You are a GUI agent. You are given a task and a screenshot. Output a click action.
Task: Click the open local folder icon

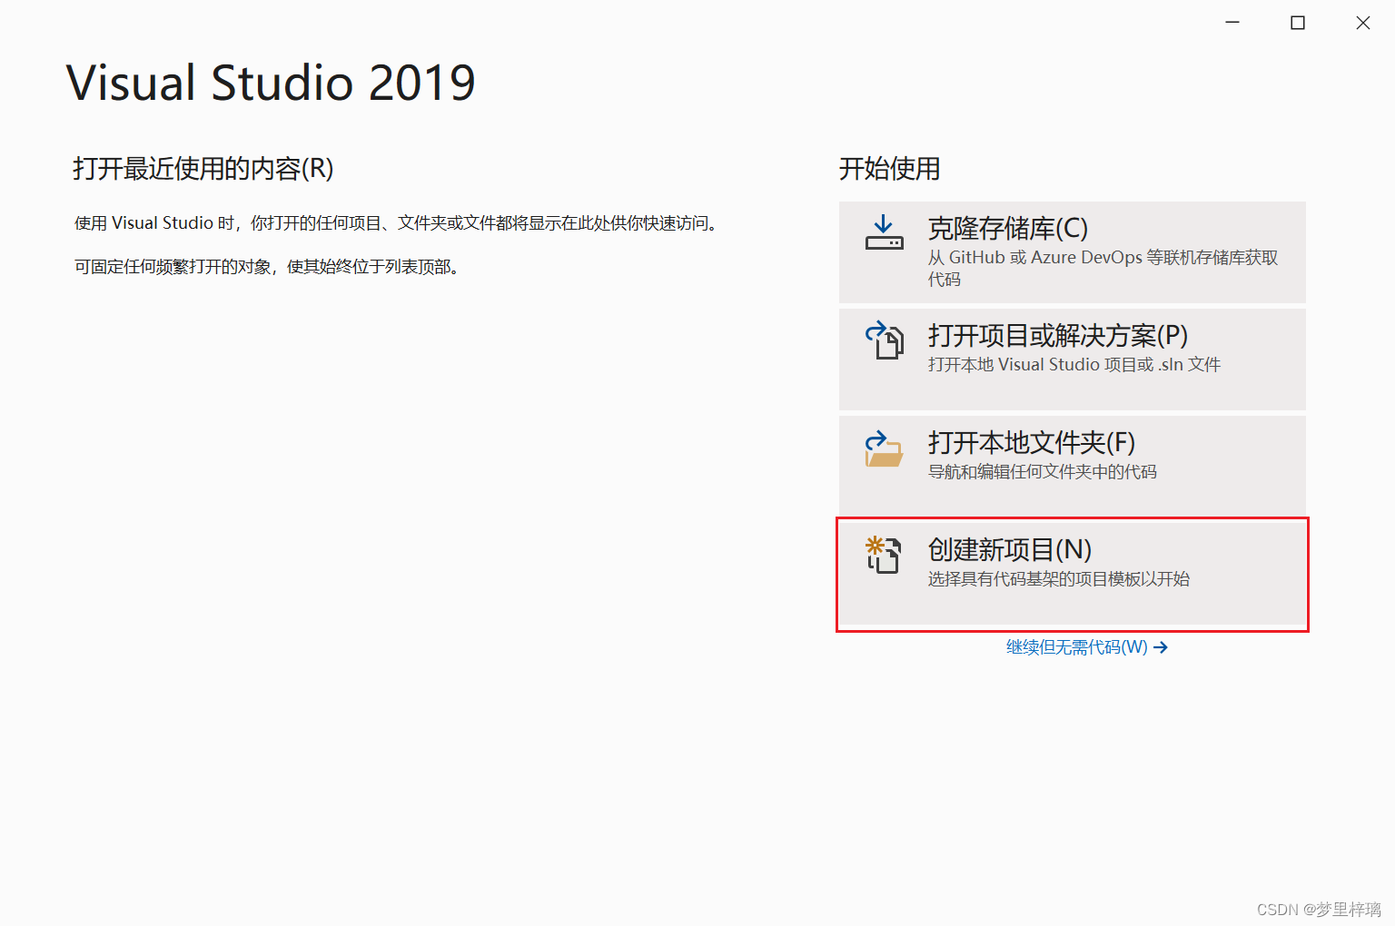pyautogui.click(x=884, y=448)
